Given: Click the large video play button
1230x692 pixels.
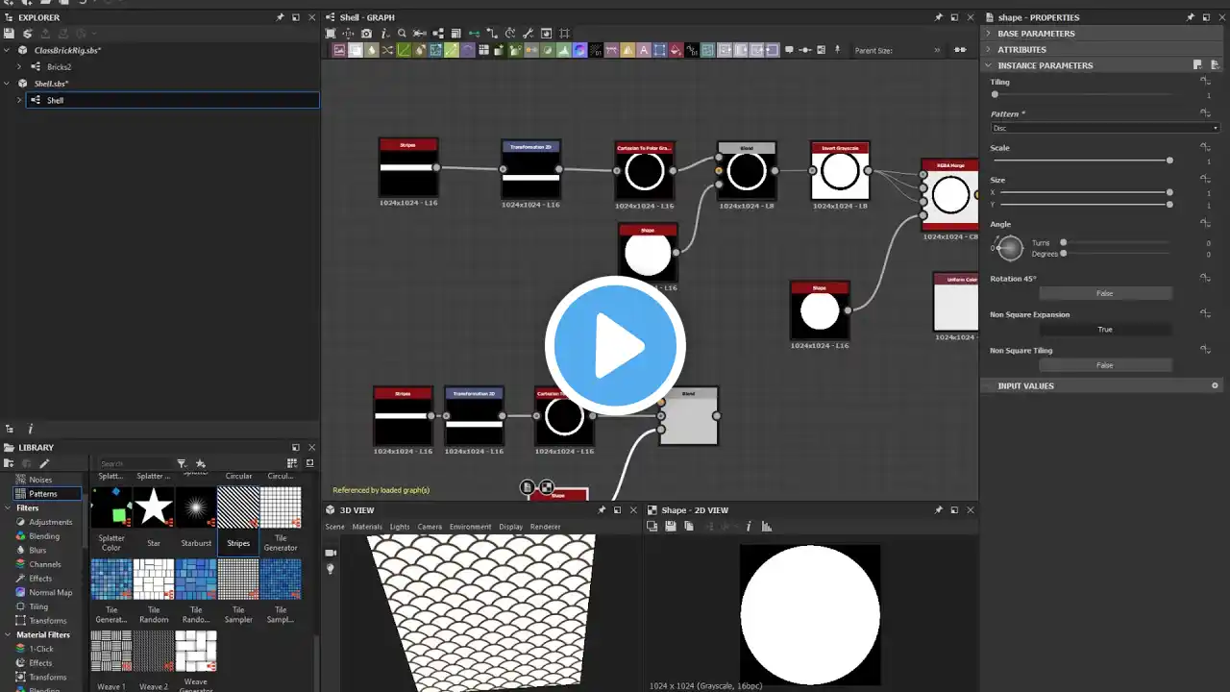Looking at the screenshot, I should [615, 346].
